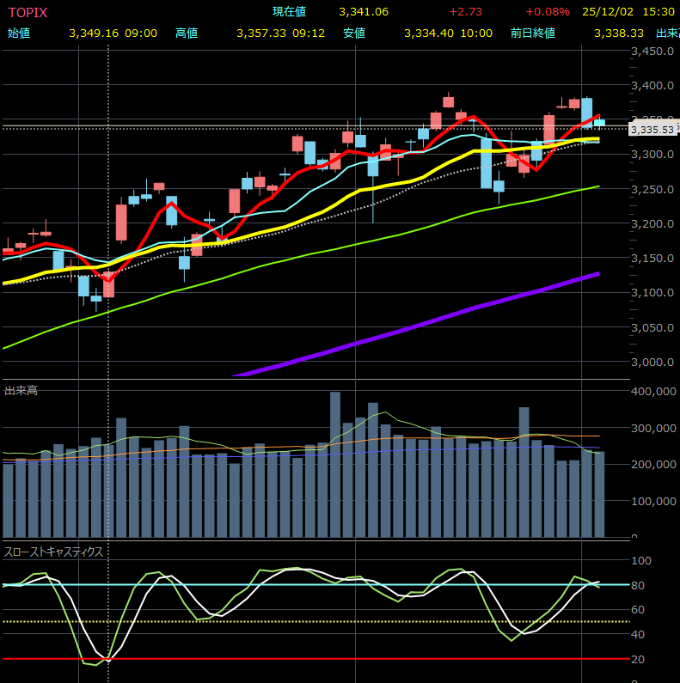Click the 出来高 volume panel label

point(20,391)
